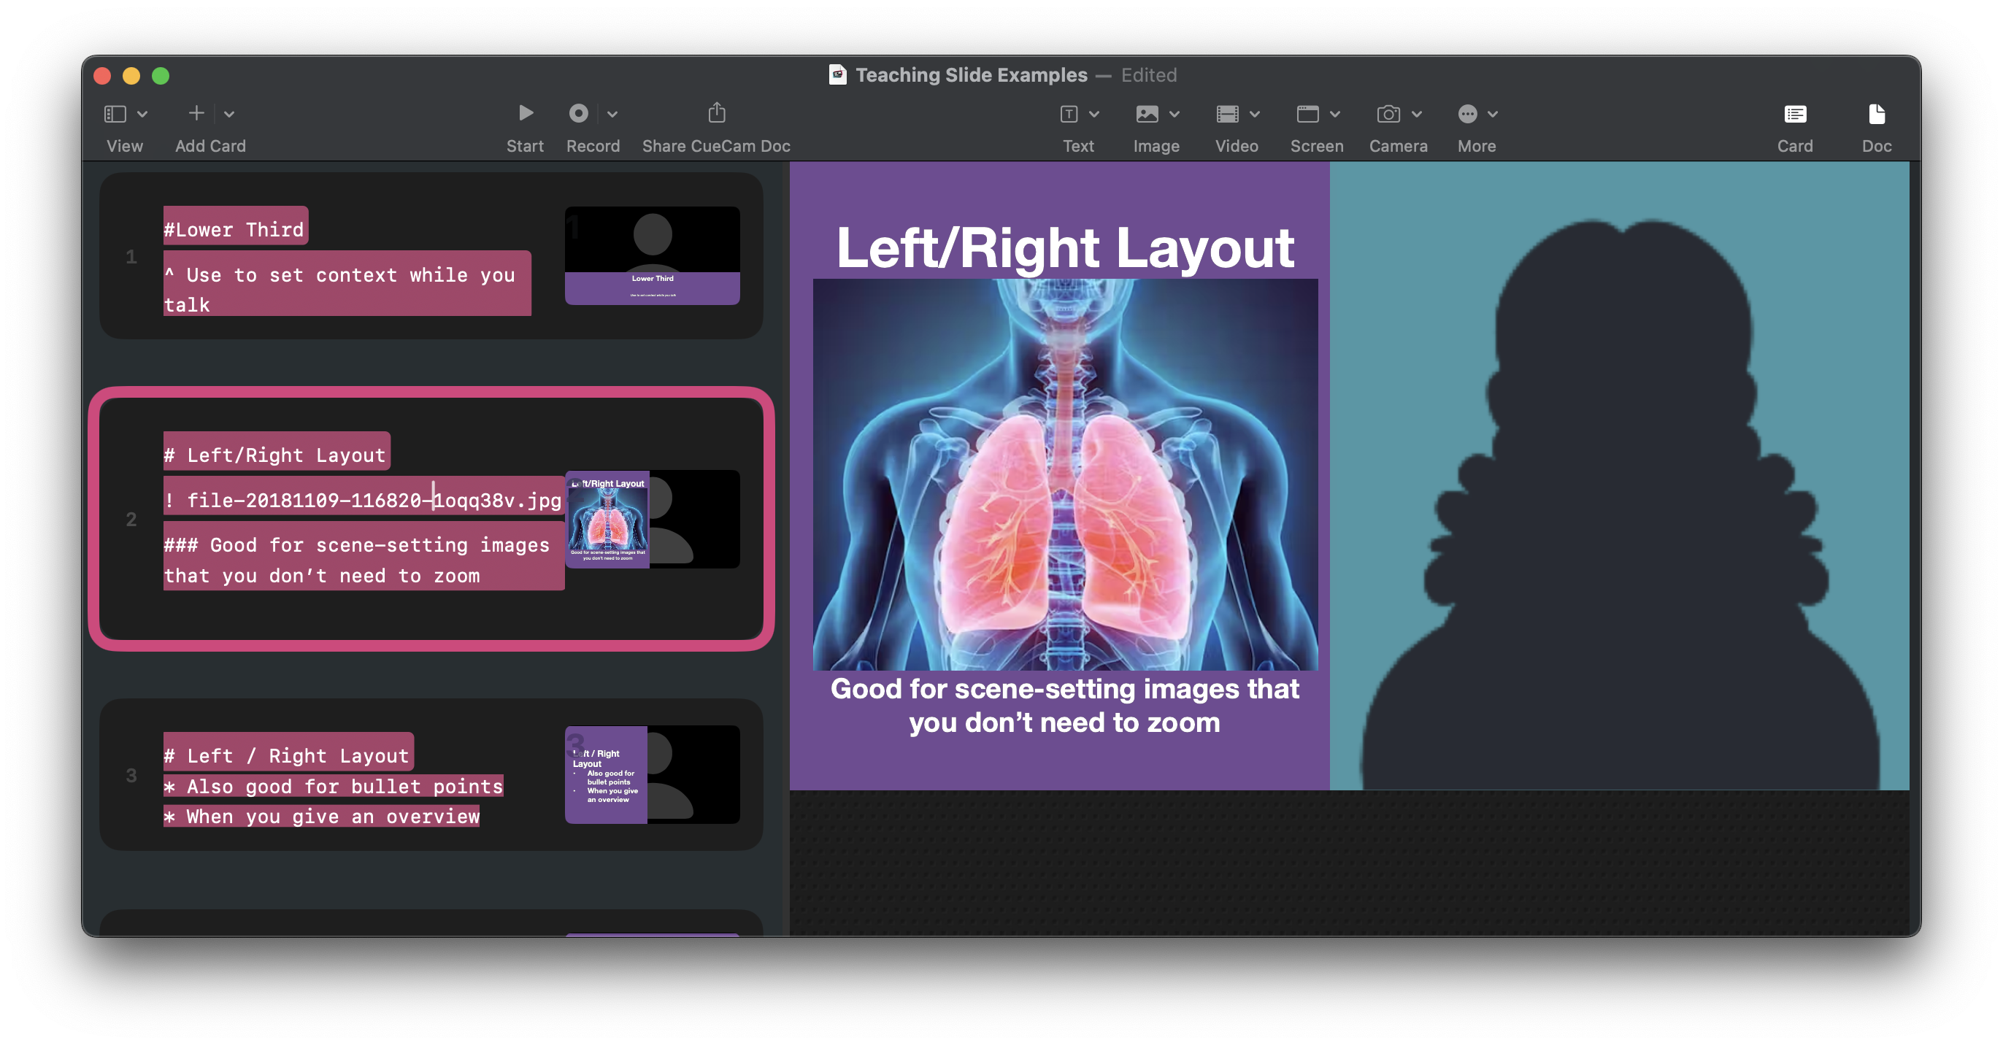Image resolution: width=2003 pixels, height=1045 pixels.
Task: Open the Card inspector panel
Action: (1795, 115)
